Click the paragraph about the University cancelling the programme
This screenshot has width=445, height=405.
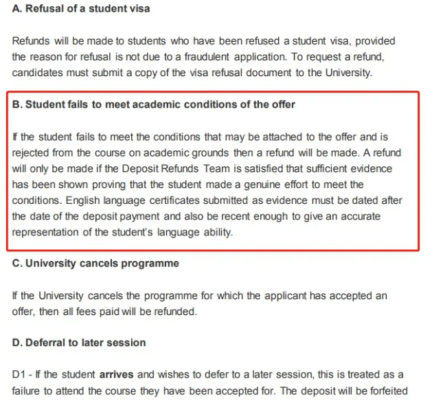point(199,303)
